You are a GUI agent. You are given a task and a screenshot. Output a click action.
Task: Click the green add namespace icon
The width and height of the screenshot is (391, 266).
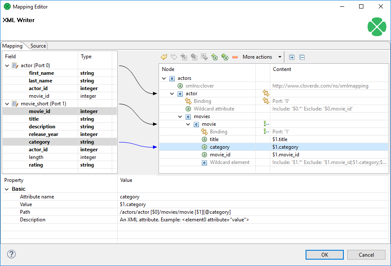225,57
